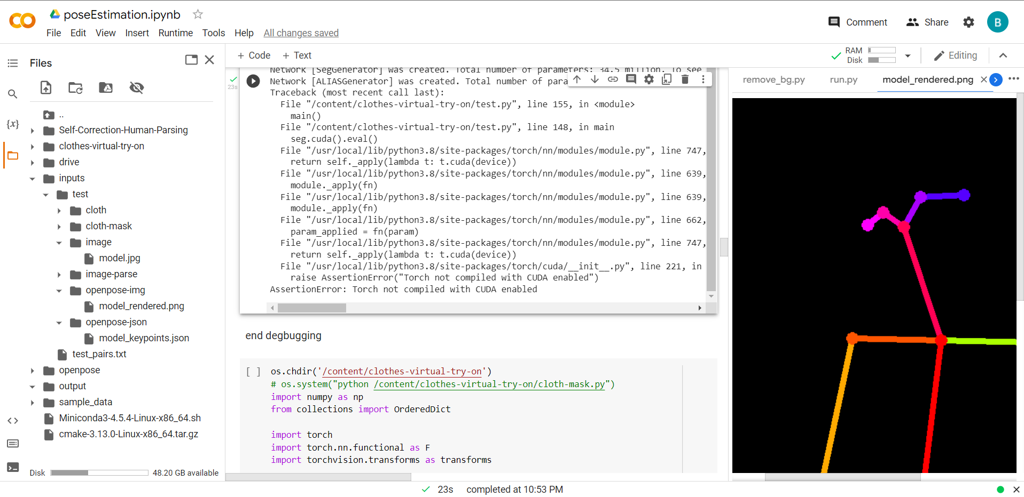Share the poseEstimation notebook

tap(927, 22)
